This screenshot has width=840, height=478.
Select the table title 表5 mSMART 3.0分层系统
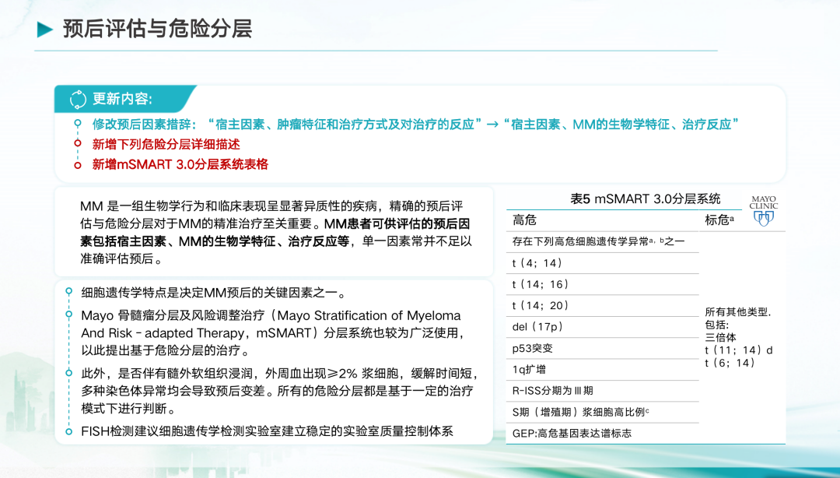(645, 199)
